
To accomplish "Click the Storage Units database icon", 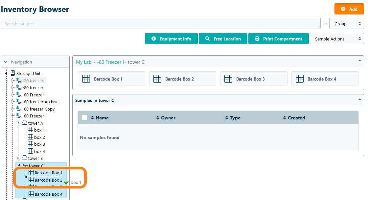I will 13,73.
